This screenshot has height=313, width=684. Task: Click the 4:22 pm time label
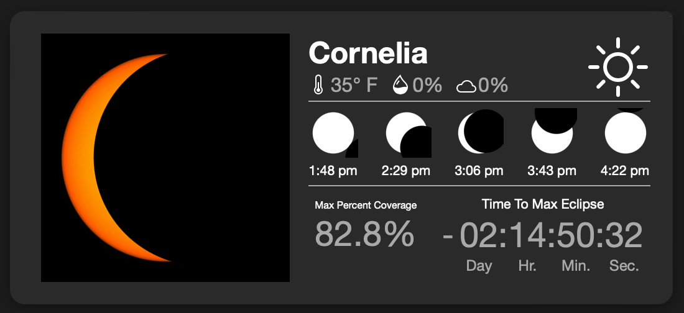pos(625,170)
